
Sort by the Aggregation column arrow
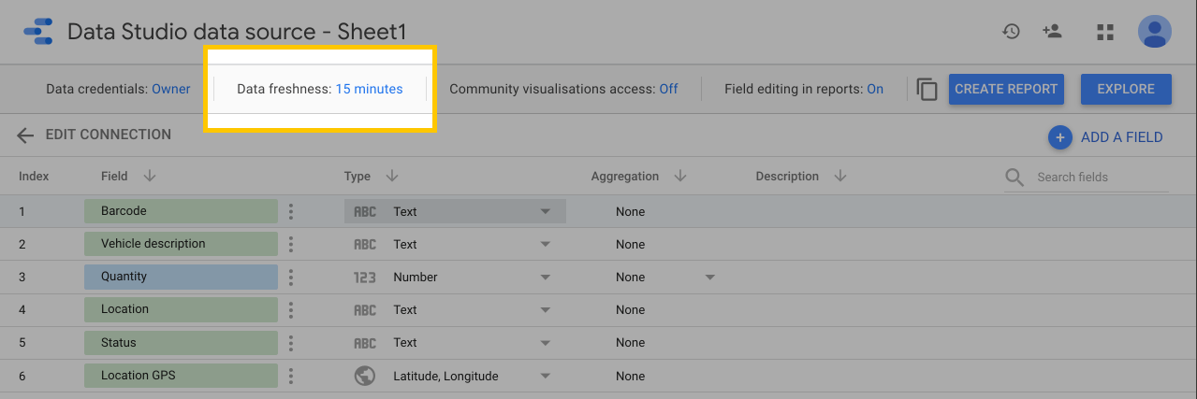click(x=680, y=177)
